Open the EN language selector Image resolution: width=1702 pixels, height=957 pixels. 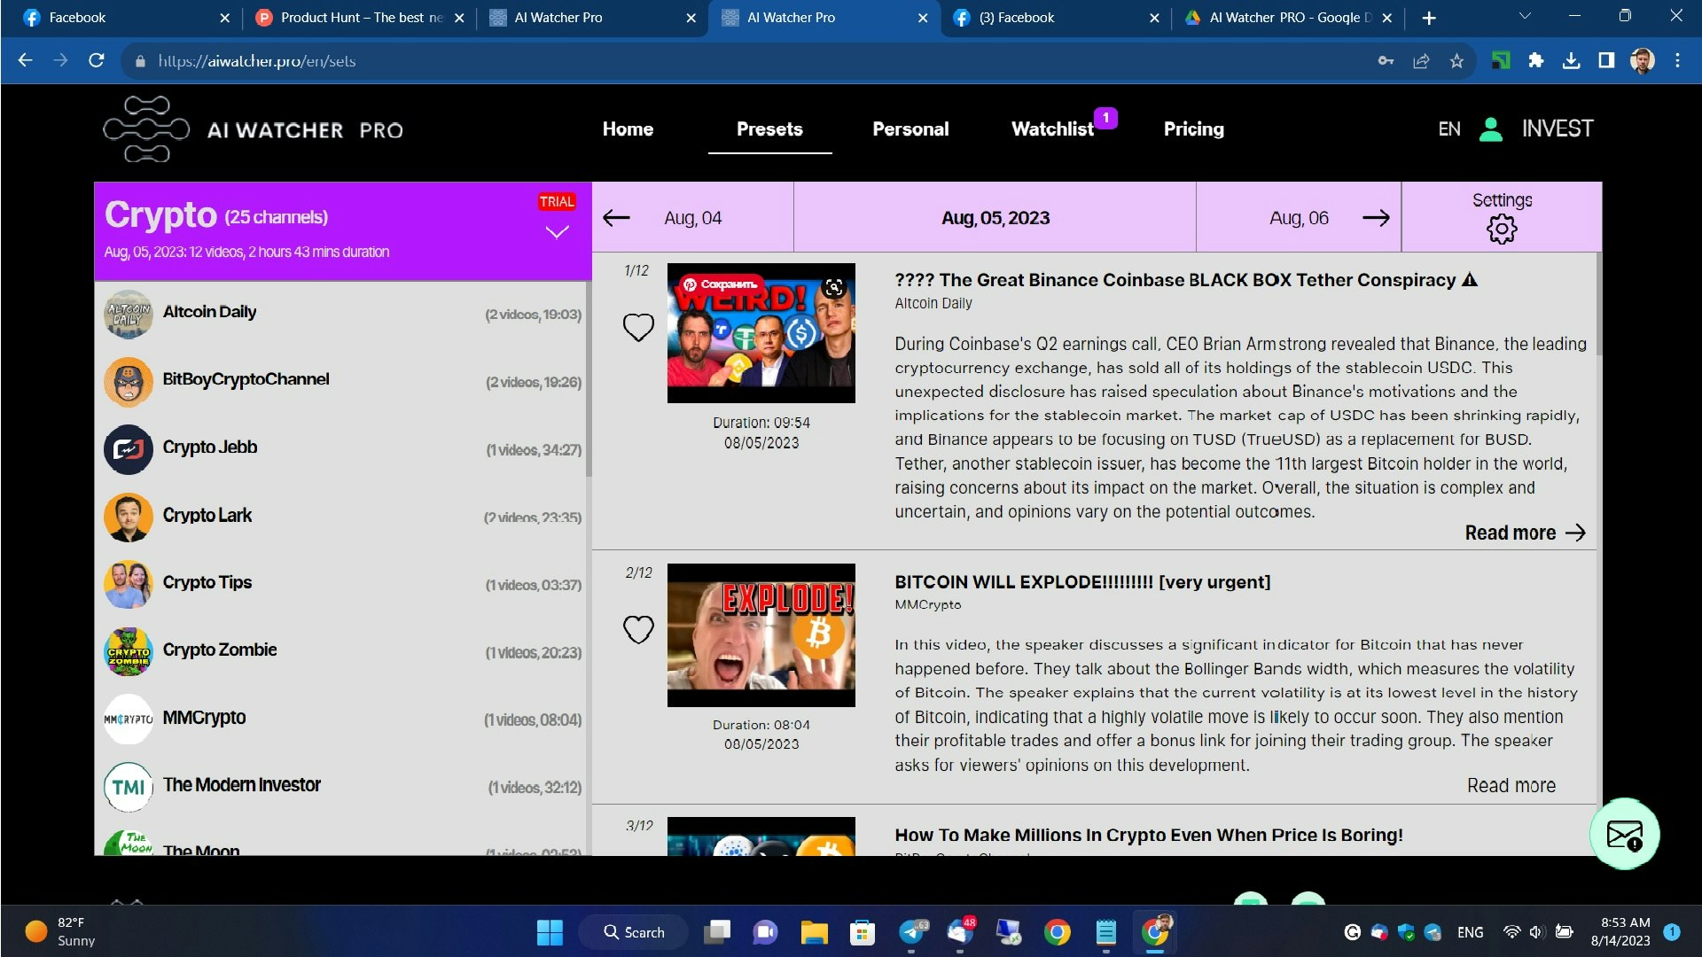(x=1448, y=129)
